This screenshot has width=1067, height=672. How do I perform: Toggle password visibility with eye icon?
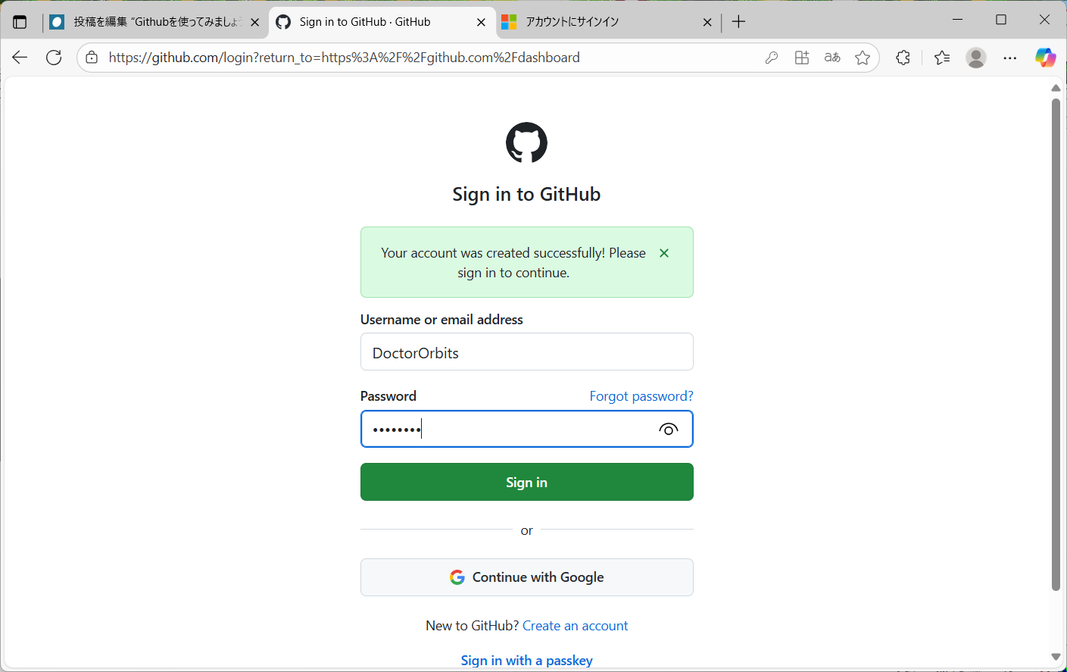(668, 430)
